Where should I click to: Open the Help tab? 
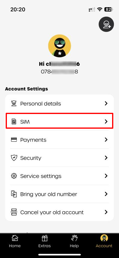(x=74, y=241)
